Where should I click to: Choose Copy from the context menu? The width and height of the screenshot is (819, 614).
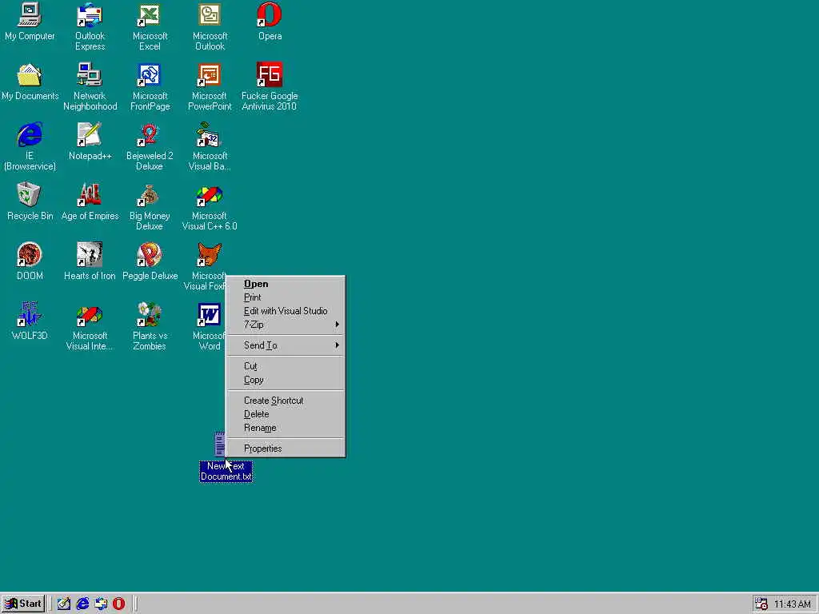(286, 380)
